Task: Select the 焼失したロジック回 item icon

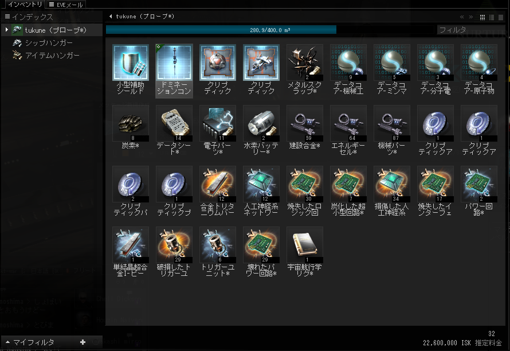Action: 305,184
